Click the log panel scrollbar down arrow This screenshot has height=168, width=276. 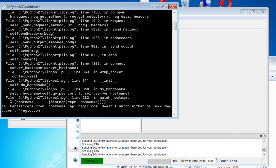click(264, 155)
